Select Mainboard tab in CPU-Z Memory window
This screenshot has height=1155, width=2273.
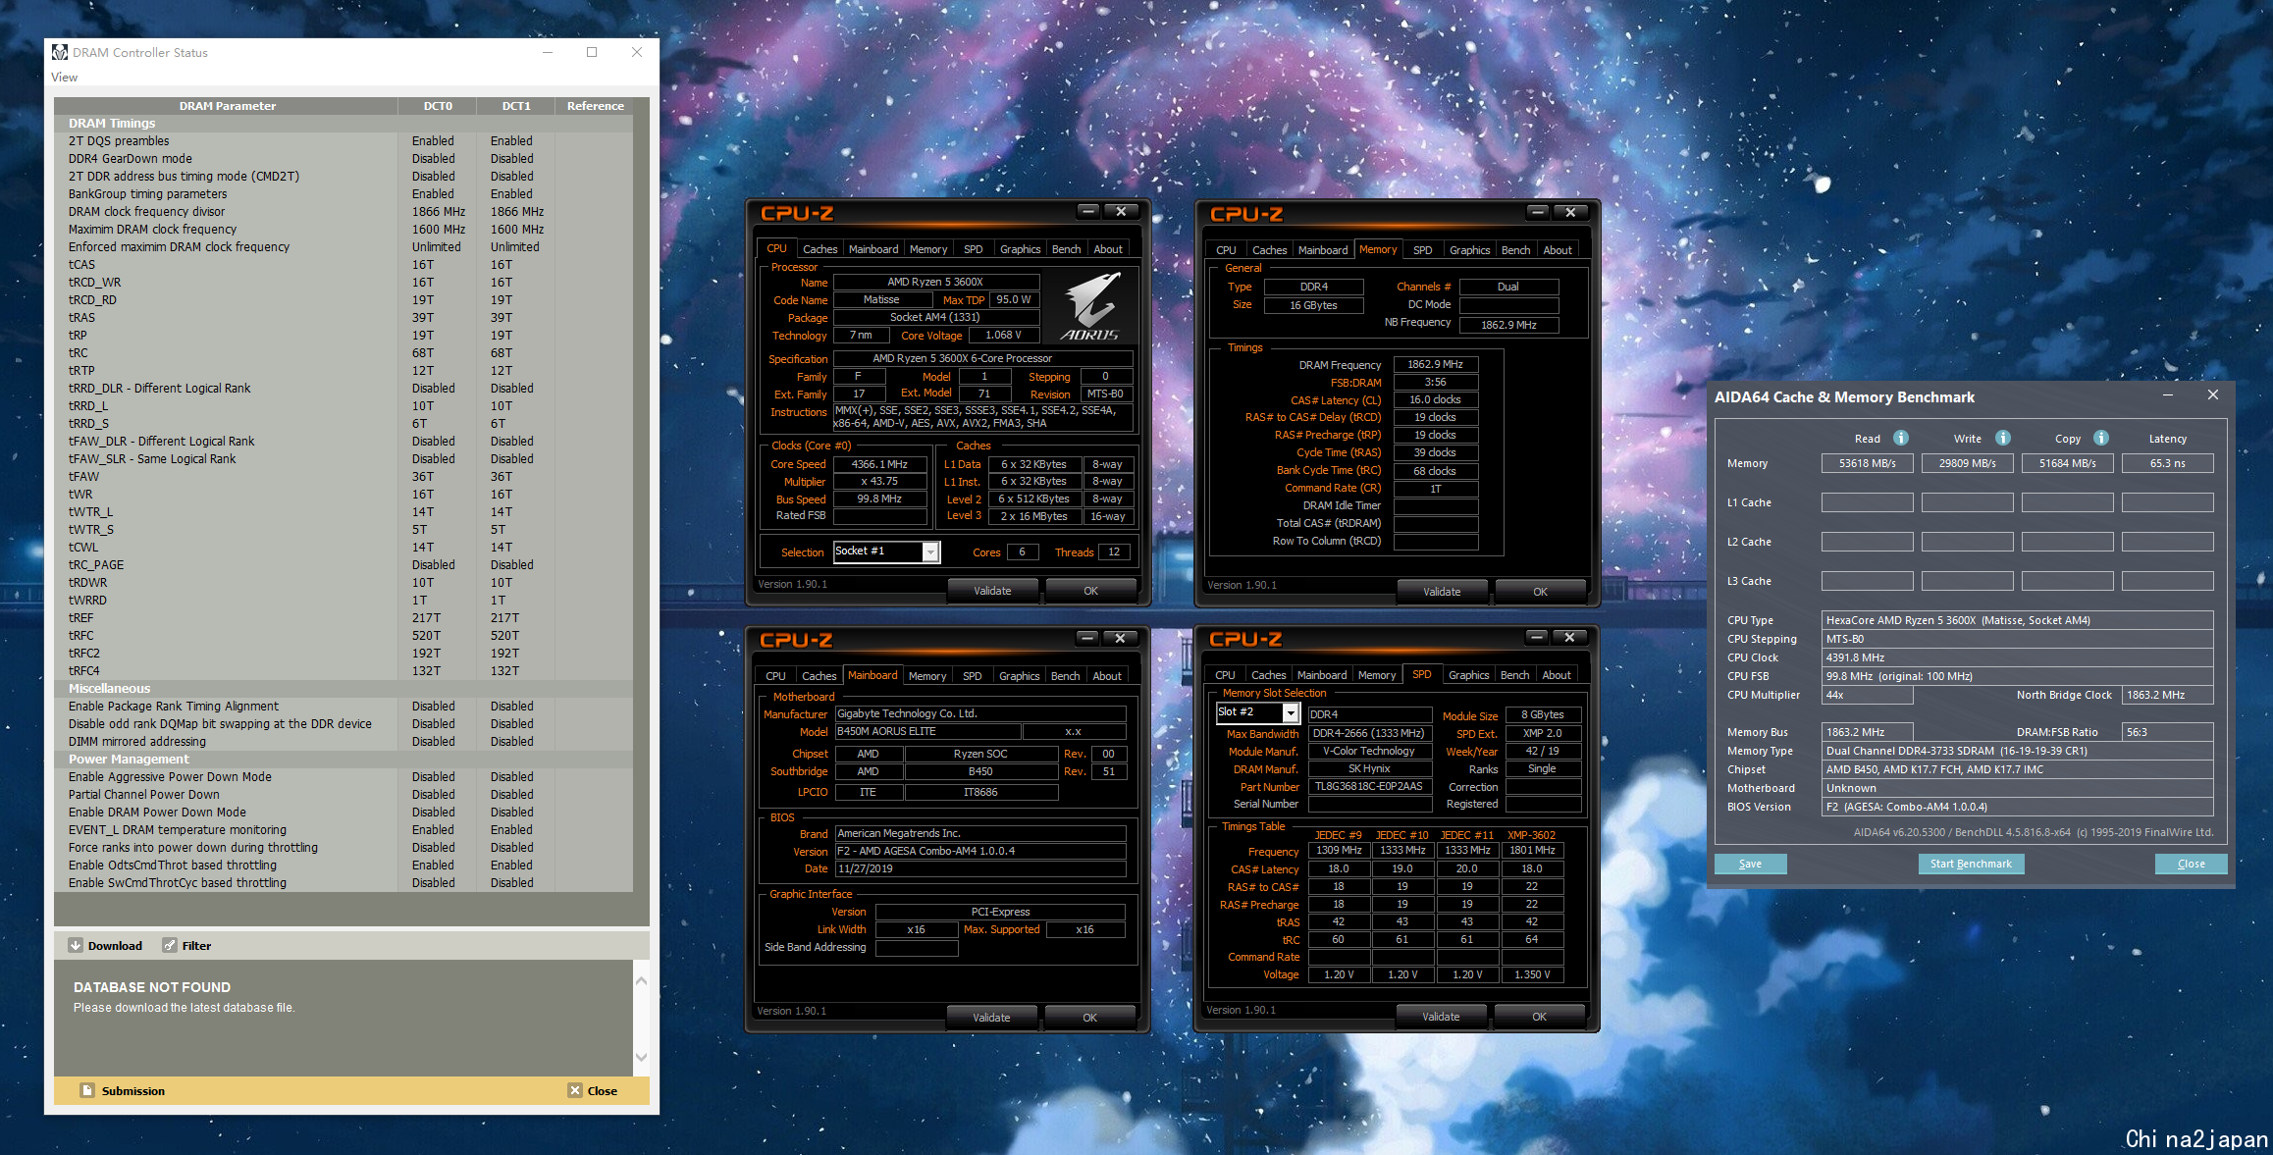[1323, 250]
